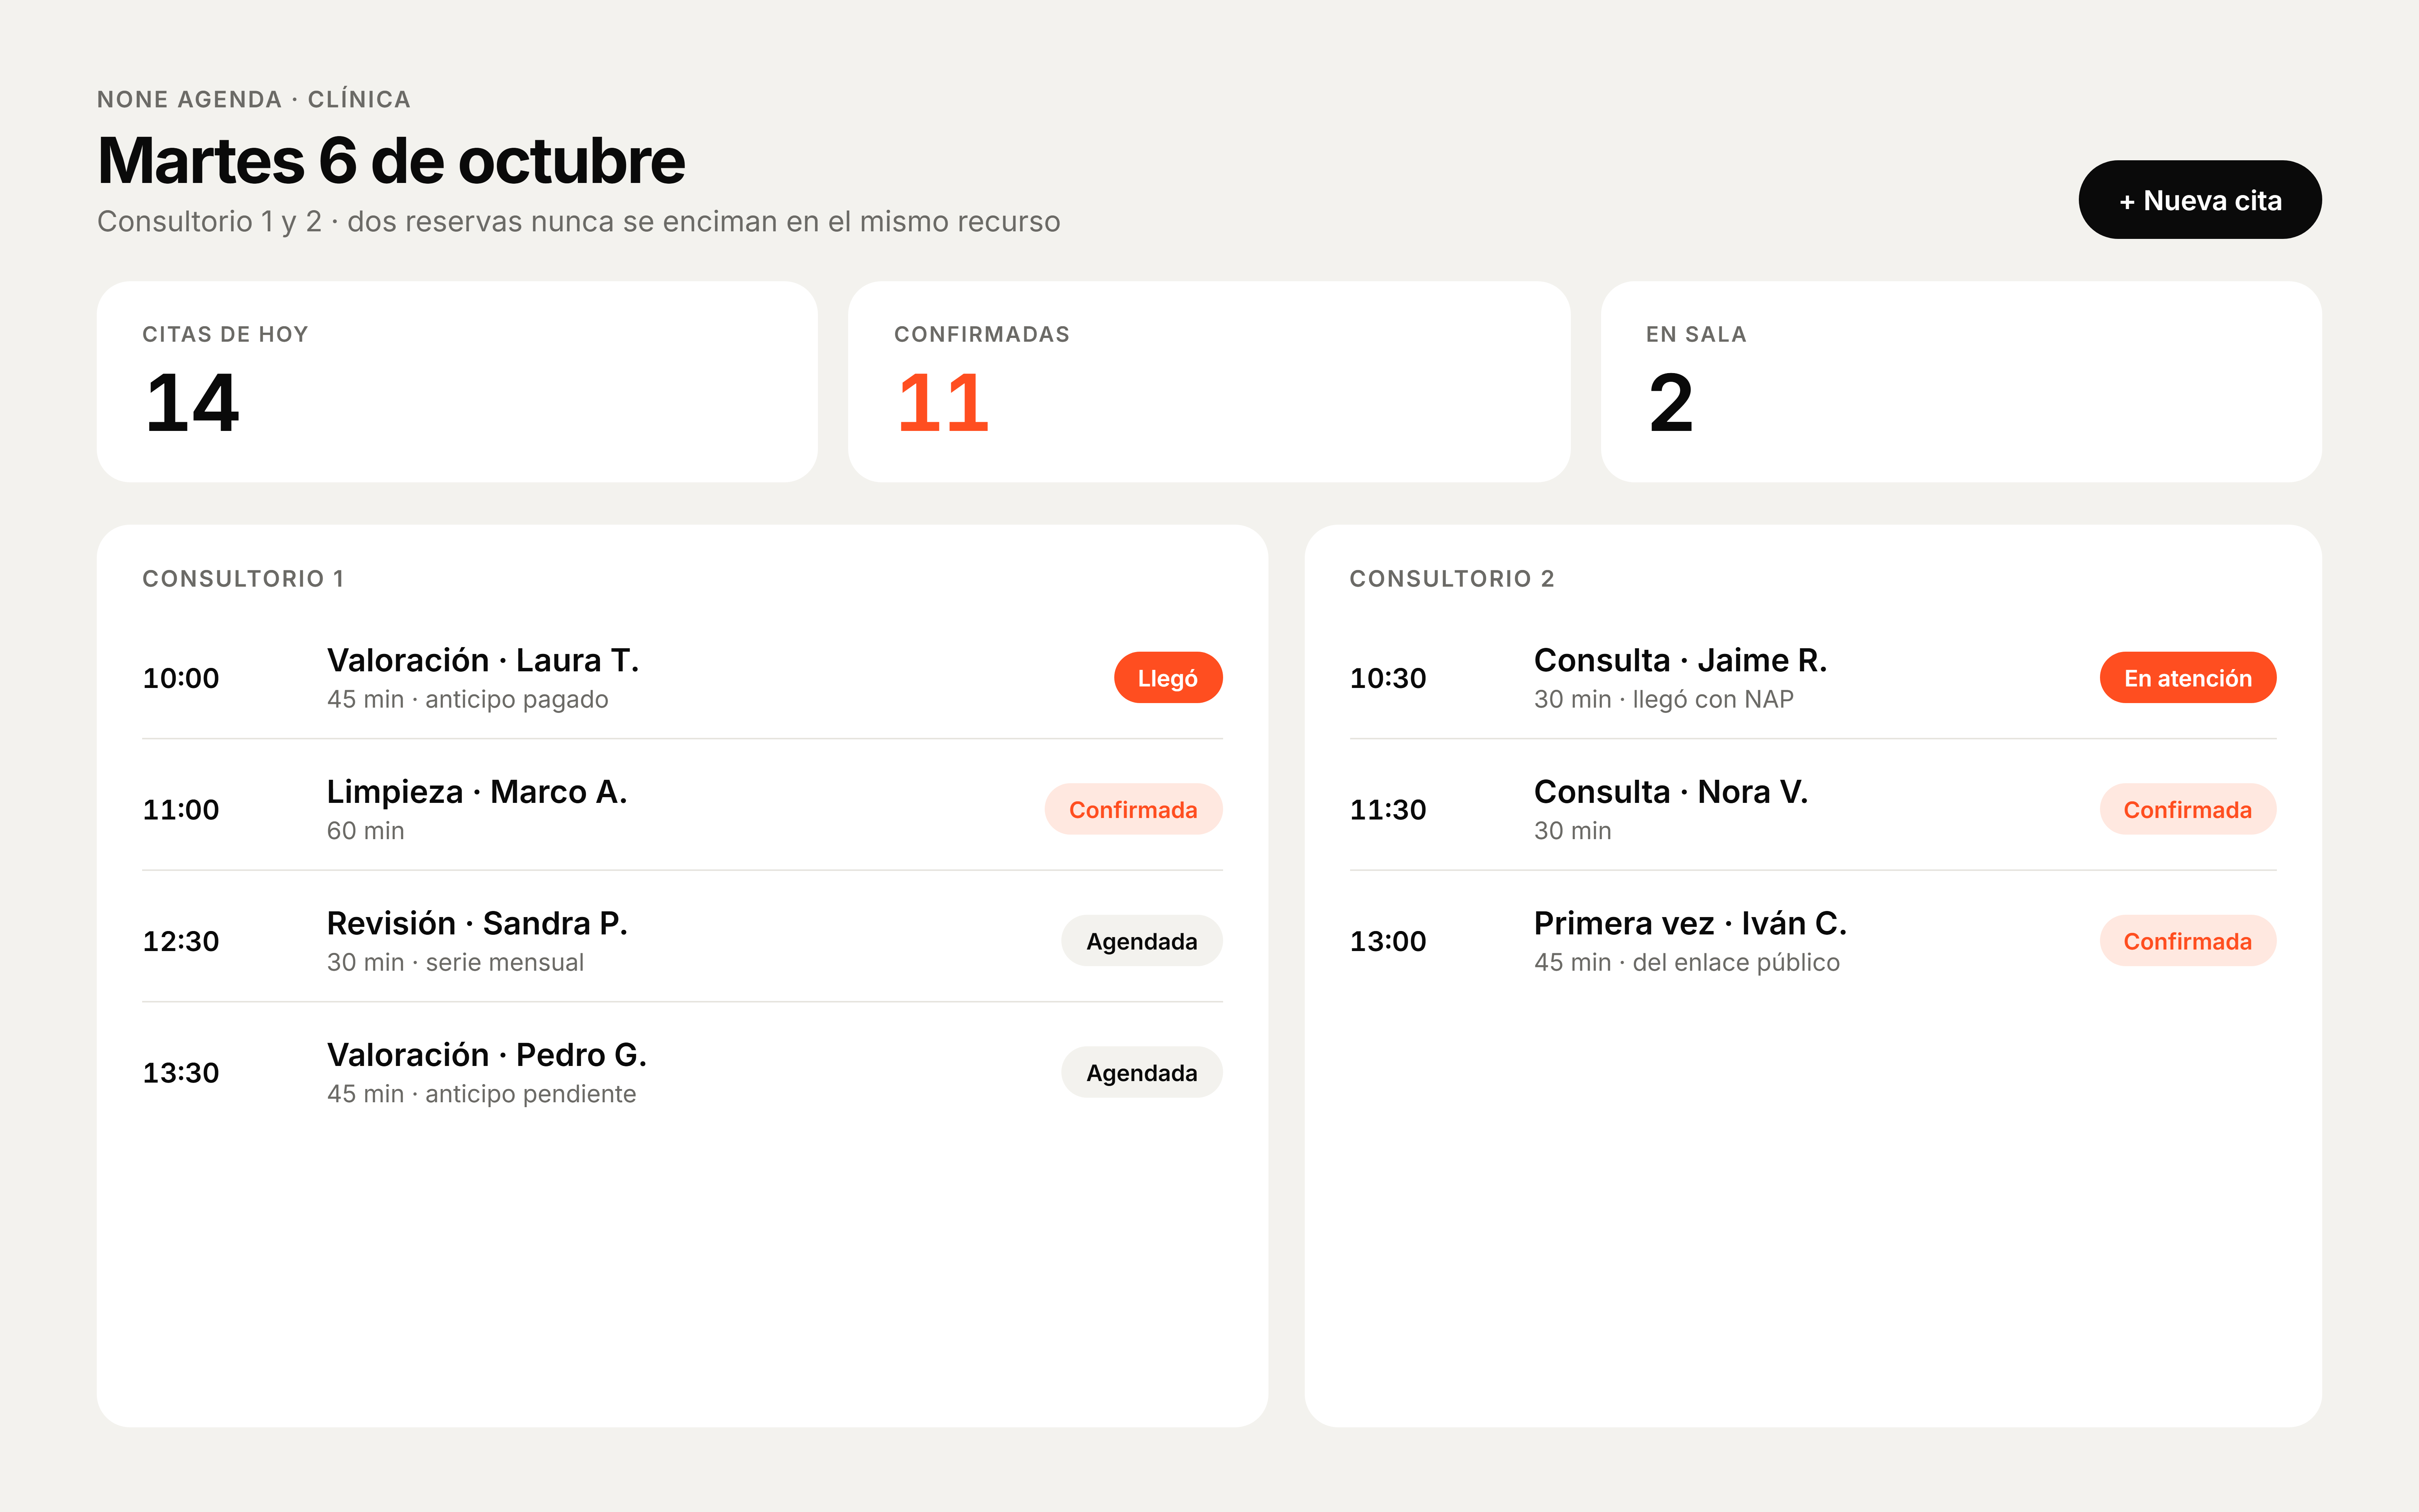This screenshot has width=2419, height=1512.
Task: Open the 'Primera vez · Iván C.' appointment
Action: pos(1812,941)
